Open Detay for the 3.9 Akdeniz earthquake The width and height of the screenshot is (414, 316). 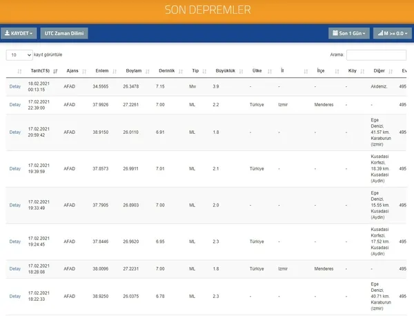pos(15,86)
